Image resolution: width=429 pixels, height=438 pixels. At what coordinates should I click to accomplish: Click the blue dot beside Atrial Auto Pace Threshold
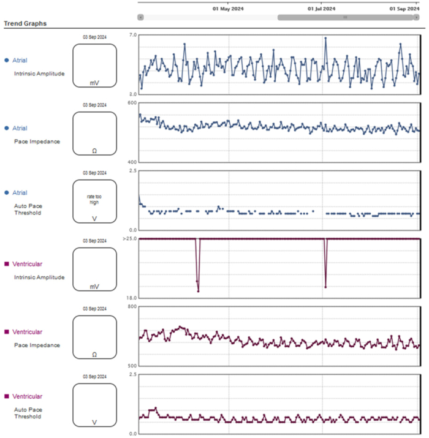coord(7,193)
